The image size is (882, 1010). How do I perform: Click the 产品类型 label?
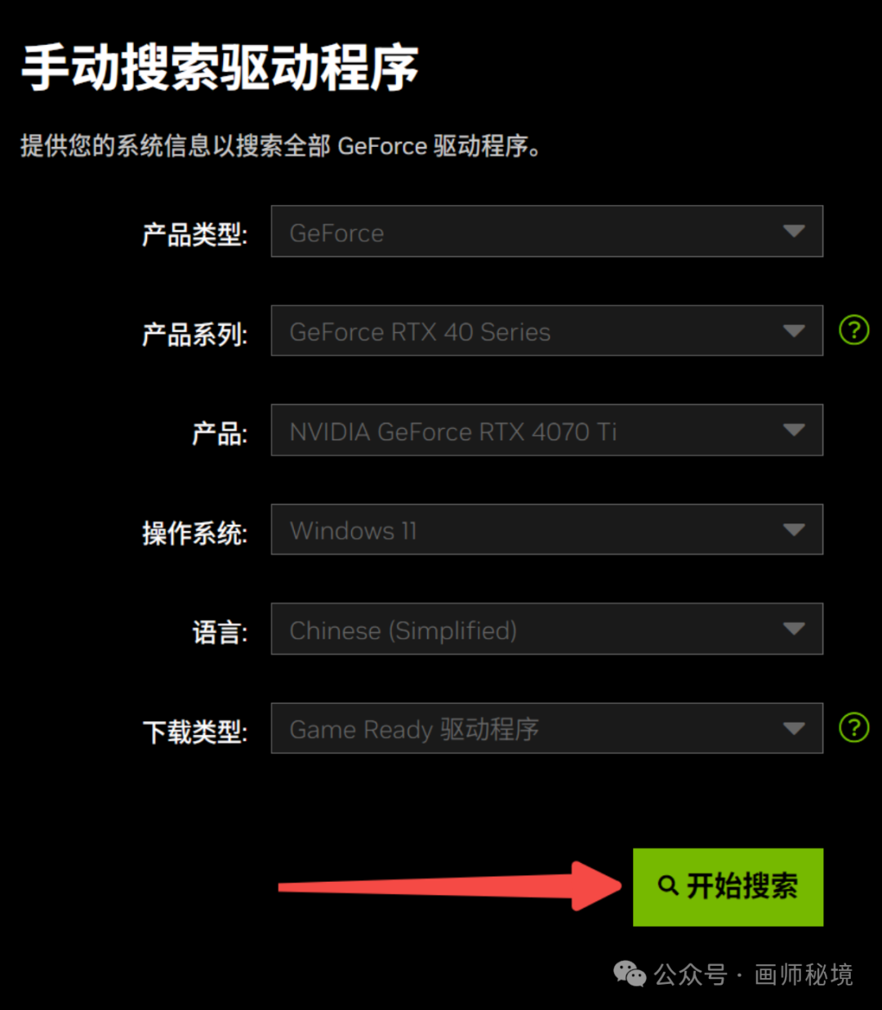tap(194, 235)
